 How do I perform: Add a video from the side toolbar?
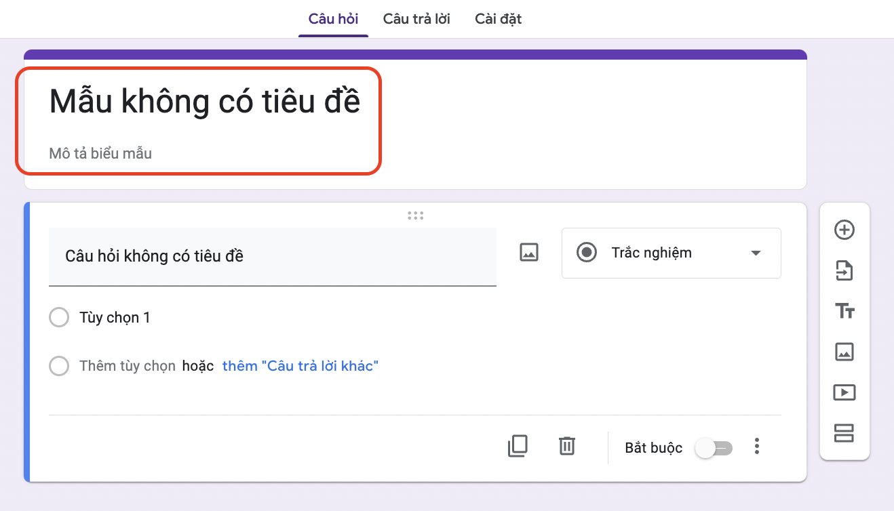click(844, 392)
